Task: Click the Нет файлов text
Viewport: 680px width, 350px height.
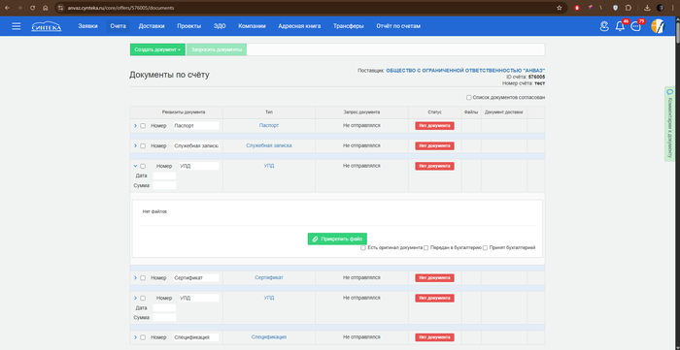Action: pyautogui.click(x=154, y=211)
